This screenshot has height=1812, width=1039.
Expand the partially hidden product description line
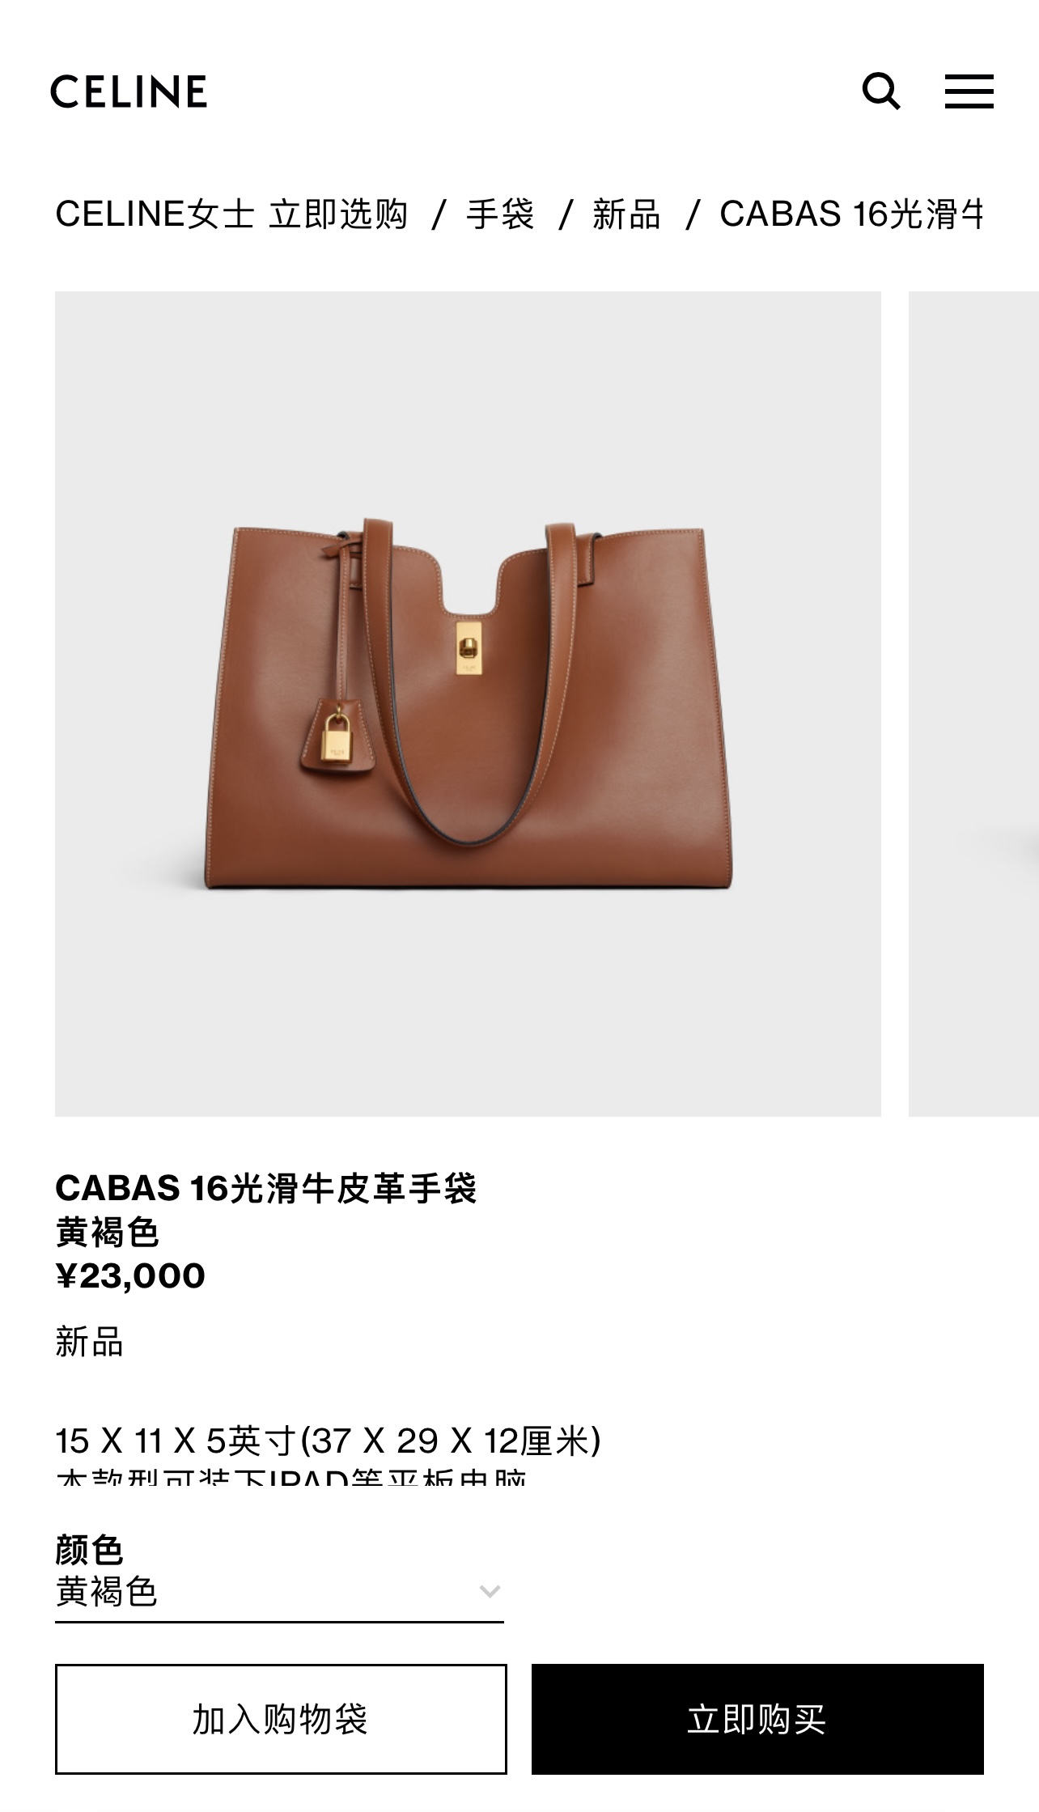[x=291, y=1478]
